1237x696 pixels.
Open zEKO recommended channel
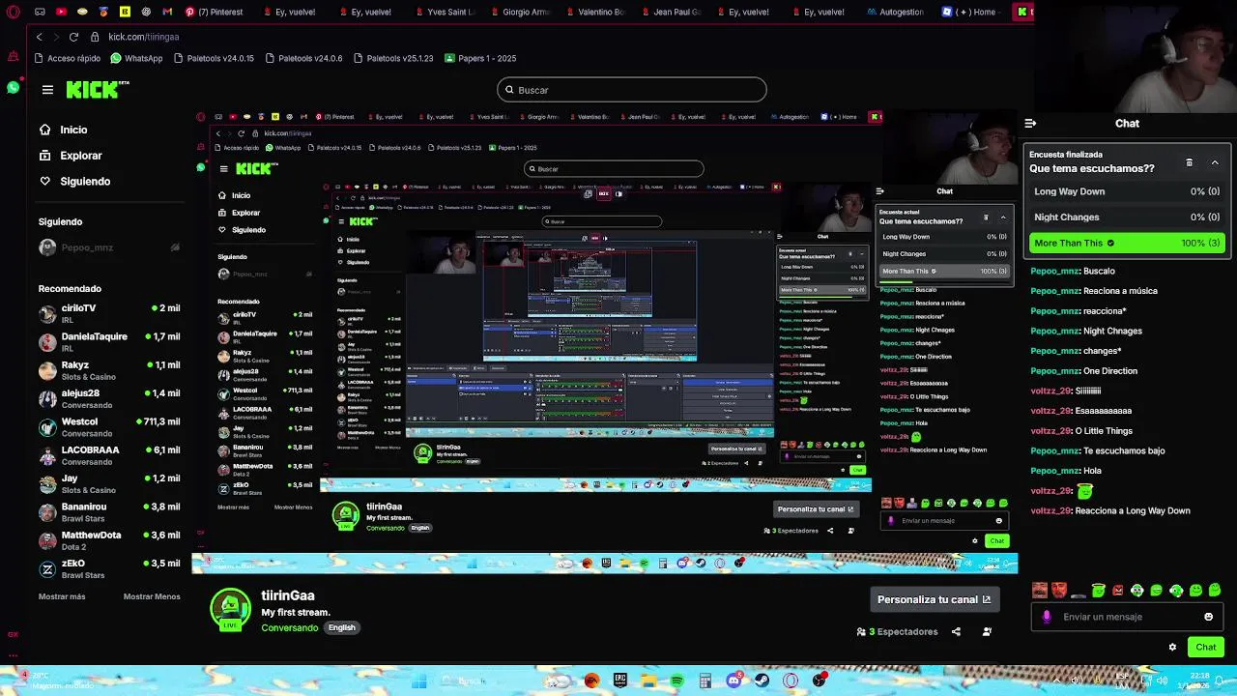pos(109,568)
